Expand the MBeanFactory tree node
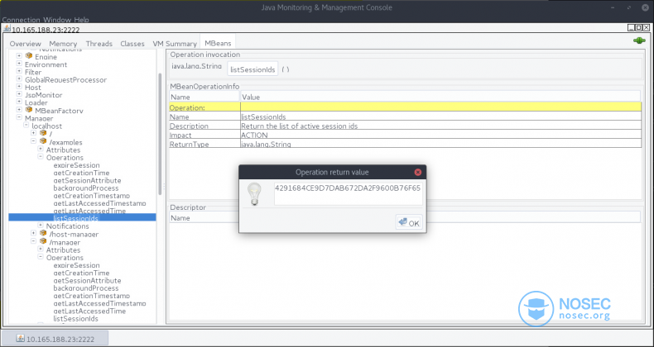Viewport: 654px width, 347px height. (19, 109)
